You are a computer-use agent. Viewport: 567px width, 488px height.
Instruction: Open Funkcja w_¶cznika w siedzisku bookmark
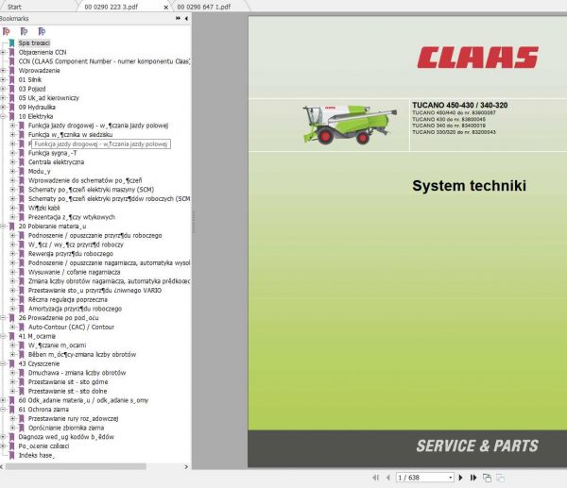(71, 135)
